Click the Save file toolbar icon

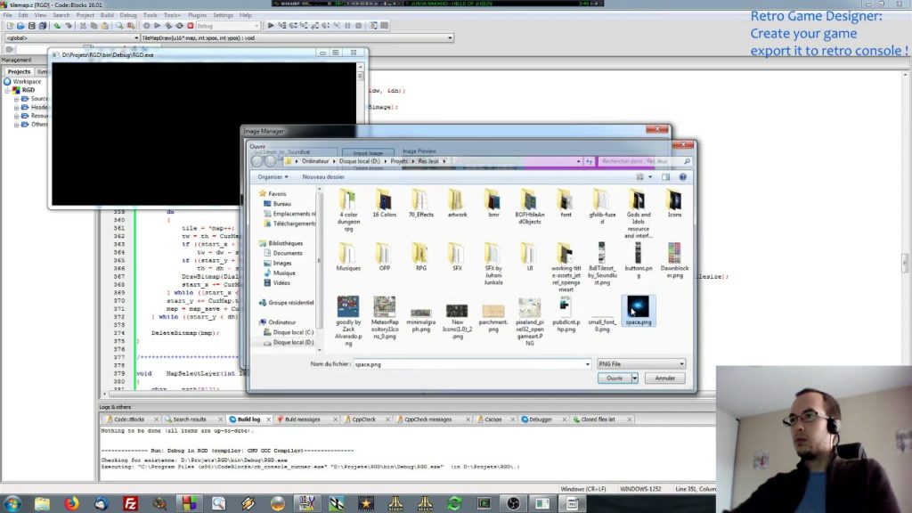[x=31, y=26]
